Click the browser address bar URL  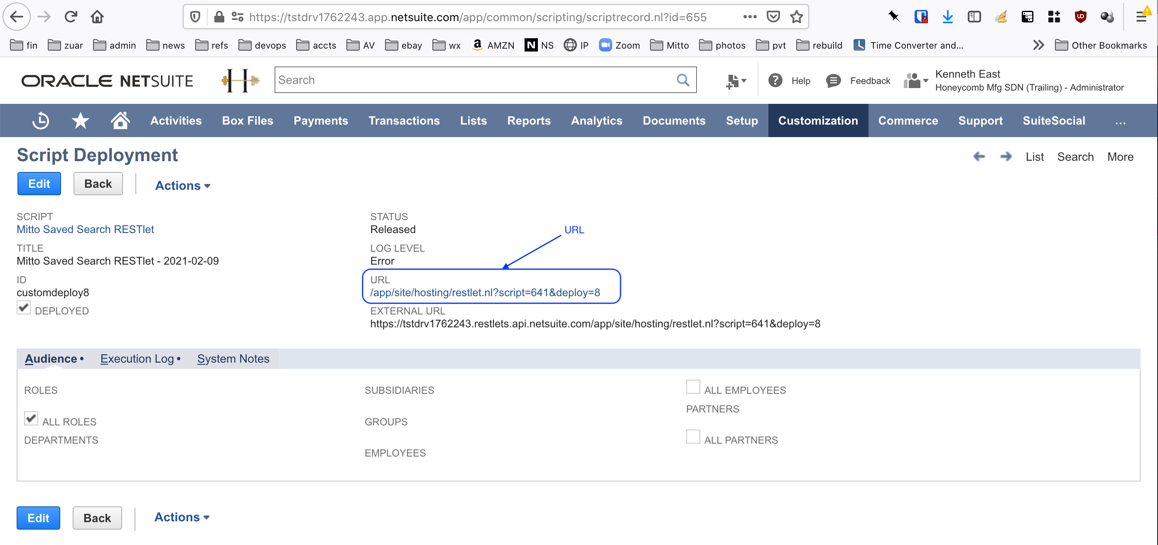[477, 17]
